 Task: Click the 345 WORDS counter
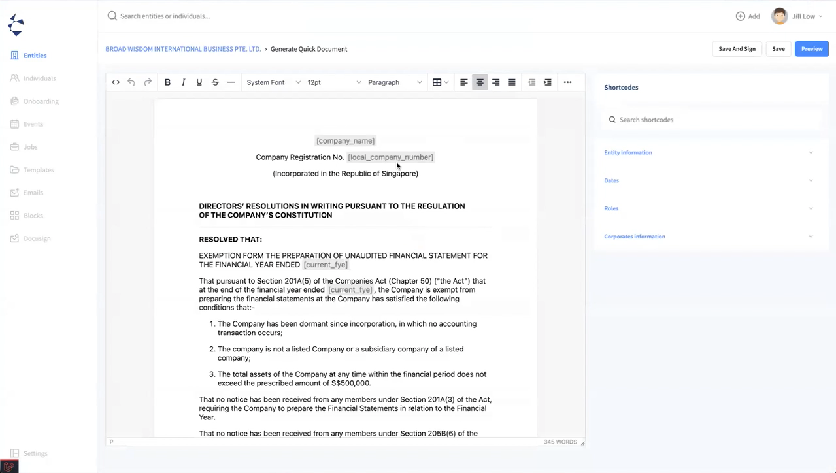560,442
